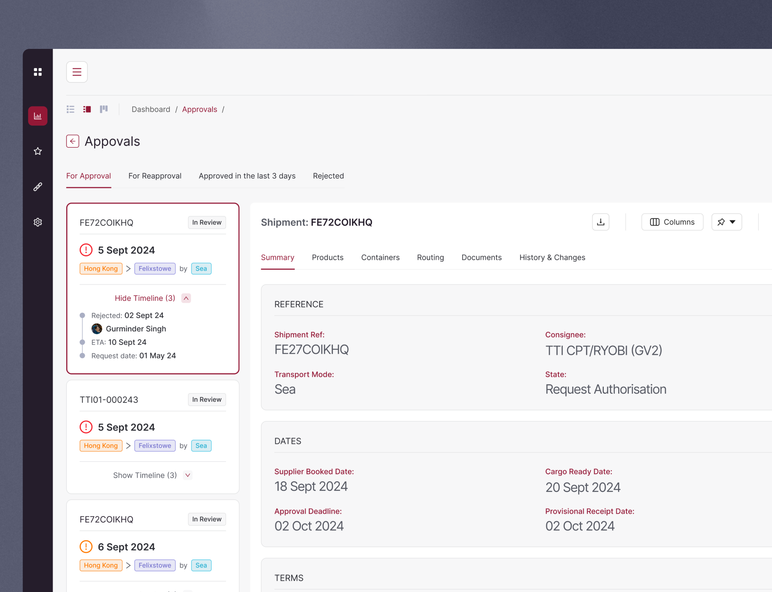
Task: Click the analytics chart sidebar icon
Action: tap(38, 116)
